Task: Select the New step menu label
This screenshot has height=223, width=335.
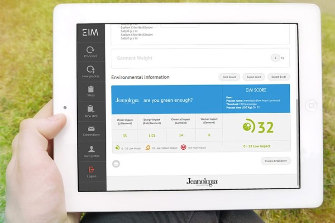Action: coord(91,116)
